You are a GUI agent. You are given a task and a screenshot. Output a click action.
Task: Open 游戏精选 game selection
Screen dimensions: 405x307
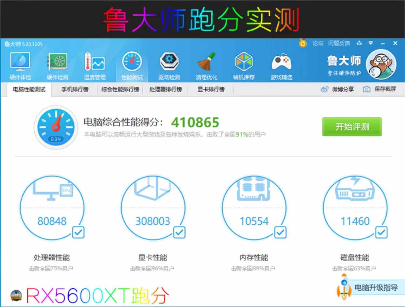click(x=281, y=66)
